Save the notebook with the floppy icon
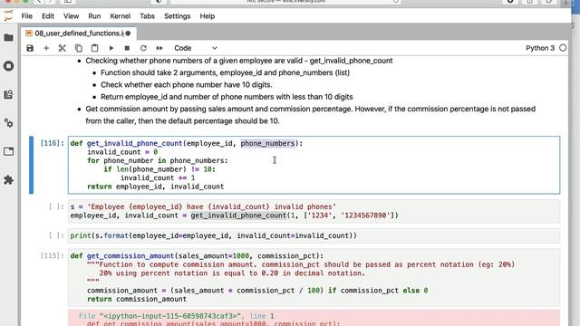580x326 pixels. click(x=30, y=48)
